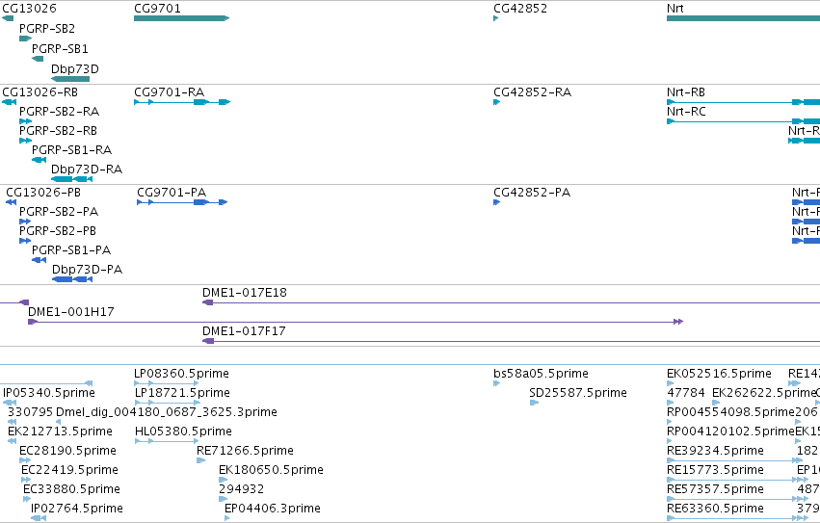Click the RE71266.5prime EST label
The image size is (820, 523).
tap(246, 452)
